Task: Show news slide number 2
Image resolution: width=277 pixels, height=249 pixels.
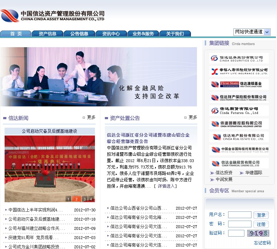Action: (x=77, y=199)
